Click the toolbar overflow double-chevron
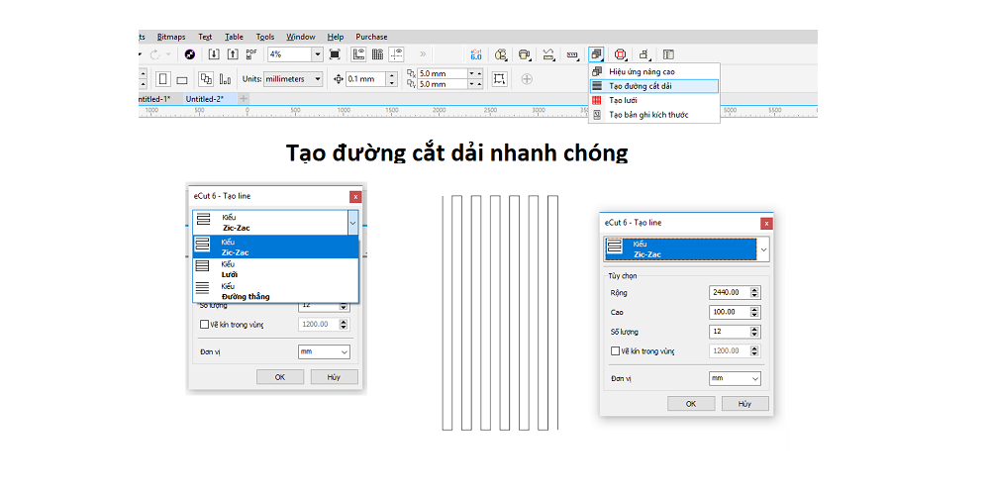The image size is (990, 495). (x=423, y=54)
